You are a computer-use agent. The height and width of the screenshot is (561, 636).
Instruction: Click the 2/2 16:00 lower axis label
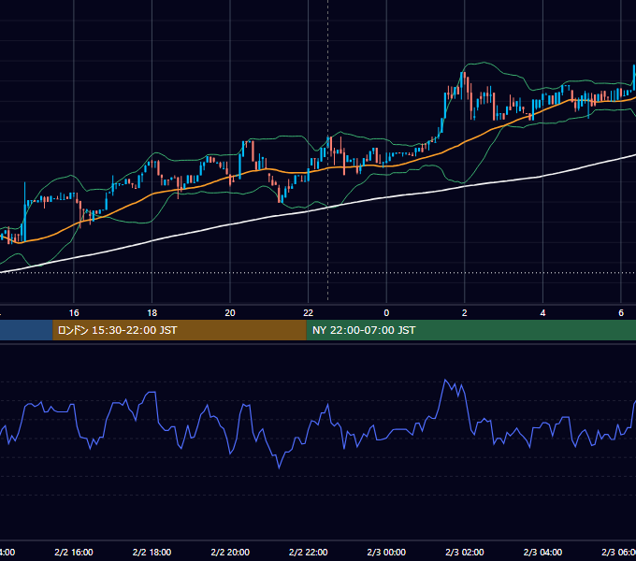74,552
